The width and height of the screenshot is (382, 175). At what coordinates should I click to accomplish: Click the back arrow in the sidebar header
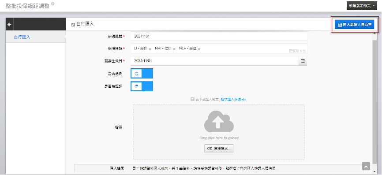click(9, 24)
